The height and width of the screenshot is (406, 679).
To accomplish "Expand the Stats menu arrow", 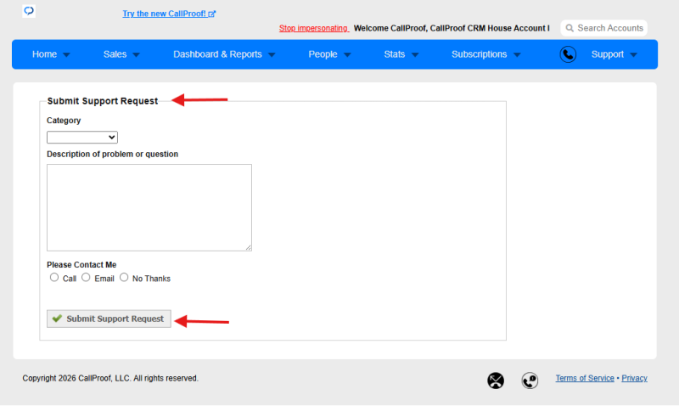I will pos(415,55).
